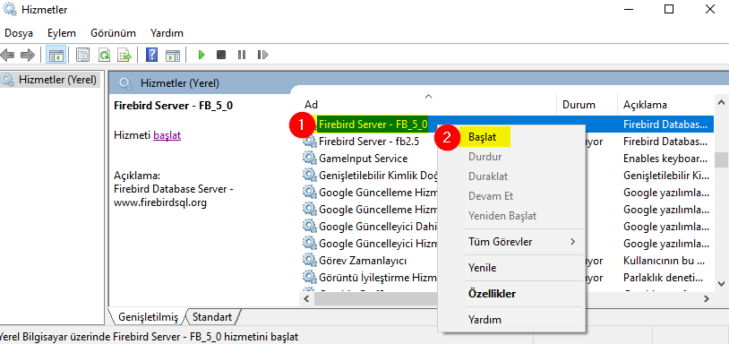Select Özellikler from the context menu
Image resolution: width=729 pixels, height=344 pixels.
492,294
